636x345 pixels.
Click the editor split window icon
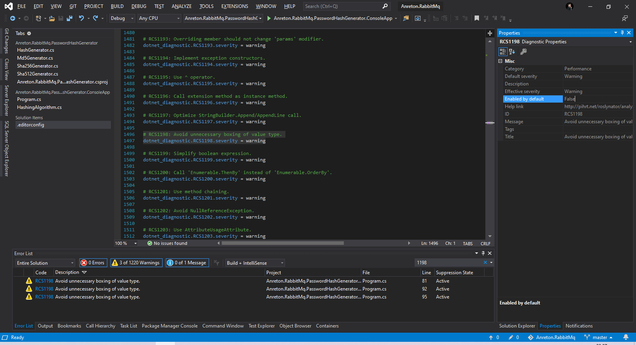(490, 33)
